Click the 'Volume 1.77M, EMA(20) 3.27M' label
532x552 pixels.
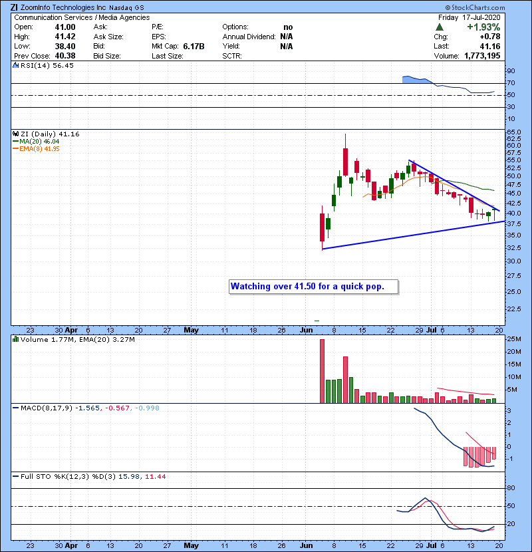pos(77,340)
